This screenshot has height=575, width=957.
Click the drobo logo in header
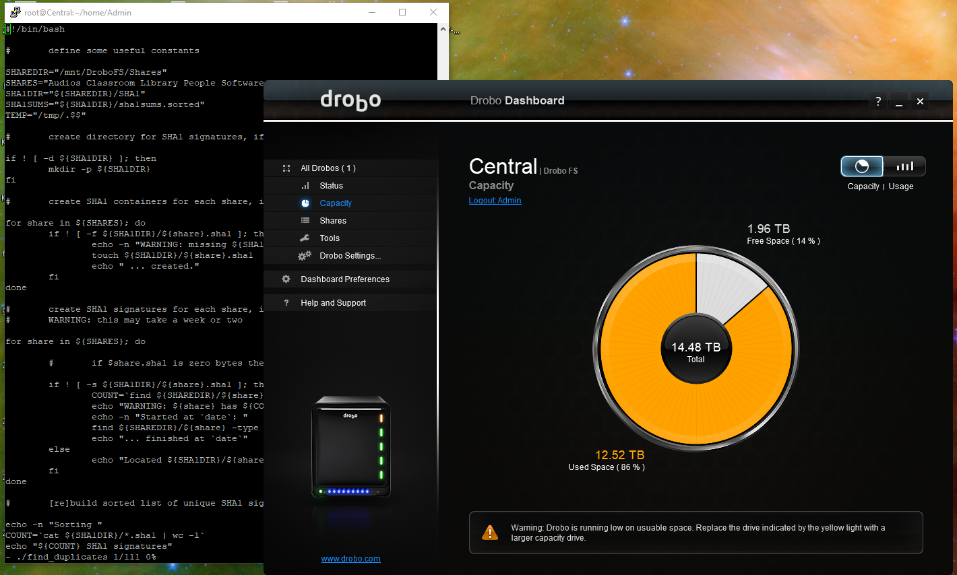(350, 100)
